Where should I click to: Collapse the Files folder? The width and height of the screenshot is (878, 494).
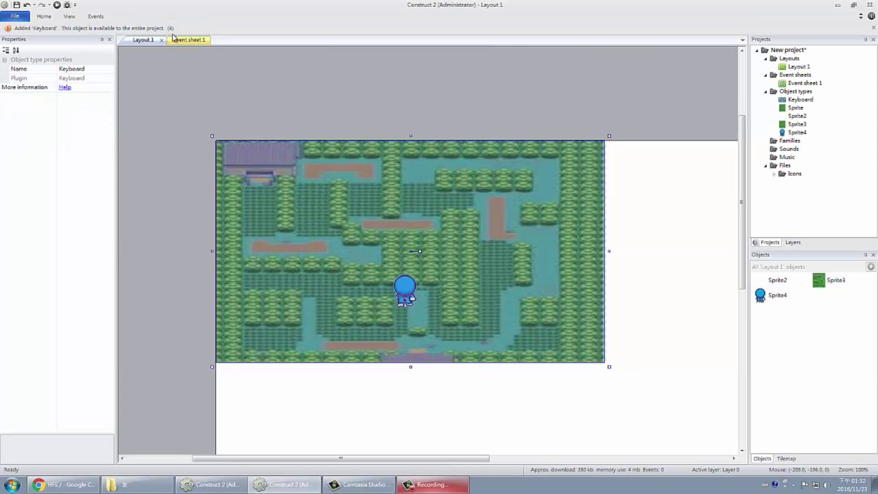(766, 165)
